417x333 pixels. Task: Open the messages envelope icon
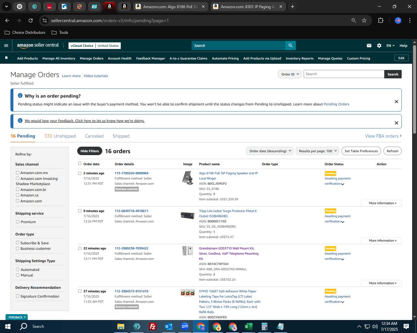(369, 46)
